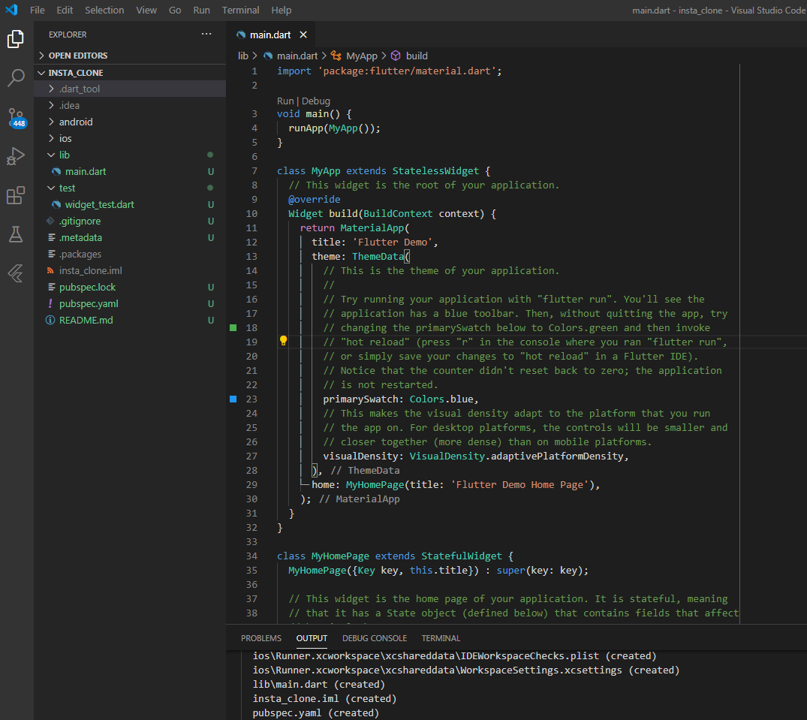The width and height of the screenshot is (807, 720).
Task: Open the Run and Debug view
Action: [16, 156]
